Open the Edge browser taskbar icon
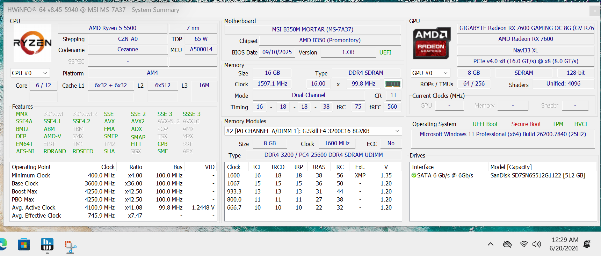 coord(3,244)
